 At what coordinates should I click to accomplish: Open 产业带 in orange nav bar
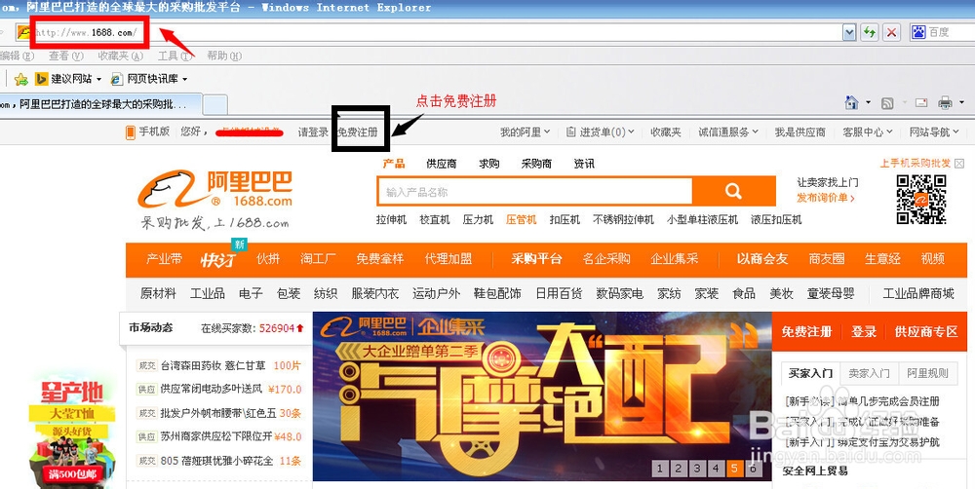coord(164,259)
